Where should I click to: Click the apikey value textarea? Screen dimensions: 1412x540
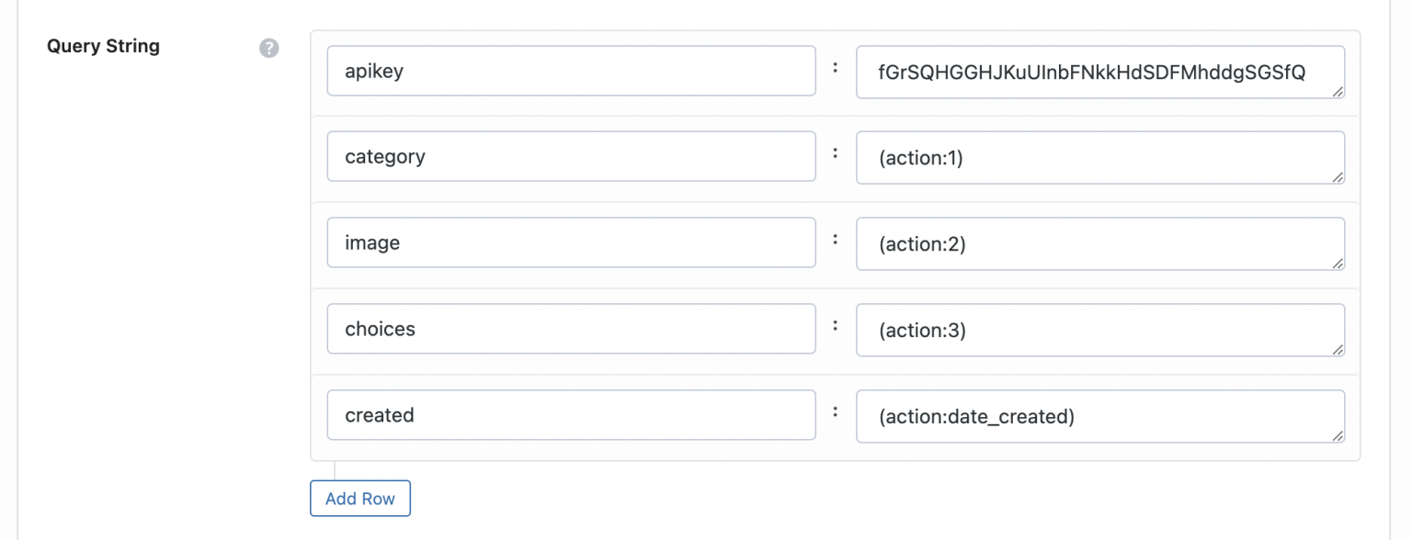[x=1100, y=72]
